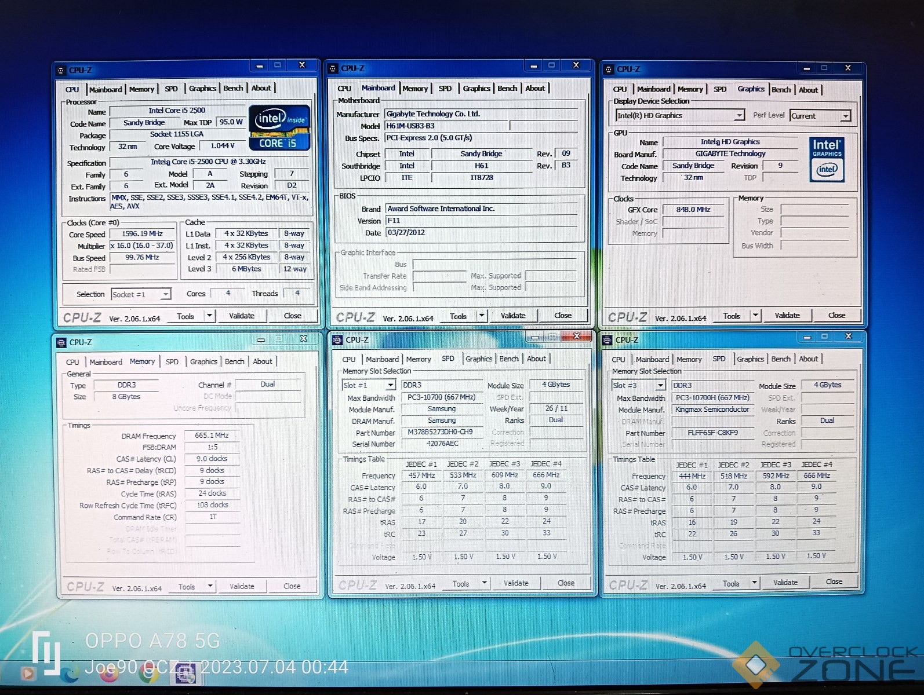
Task: Click CPU-Z title icon of Slot #3 SPD window
Action: click(607, 340)
